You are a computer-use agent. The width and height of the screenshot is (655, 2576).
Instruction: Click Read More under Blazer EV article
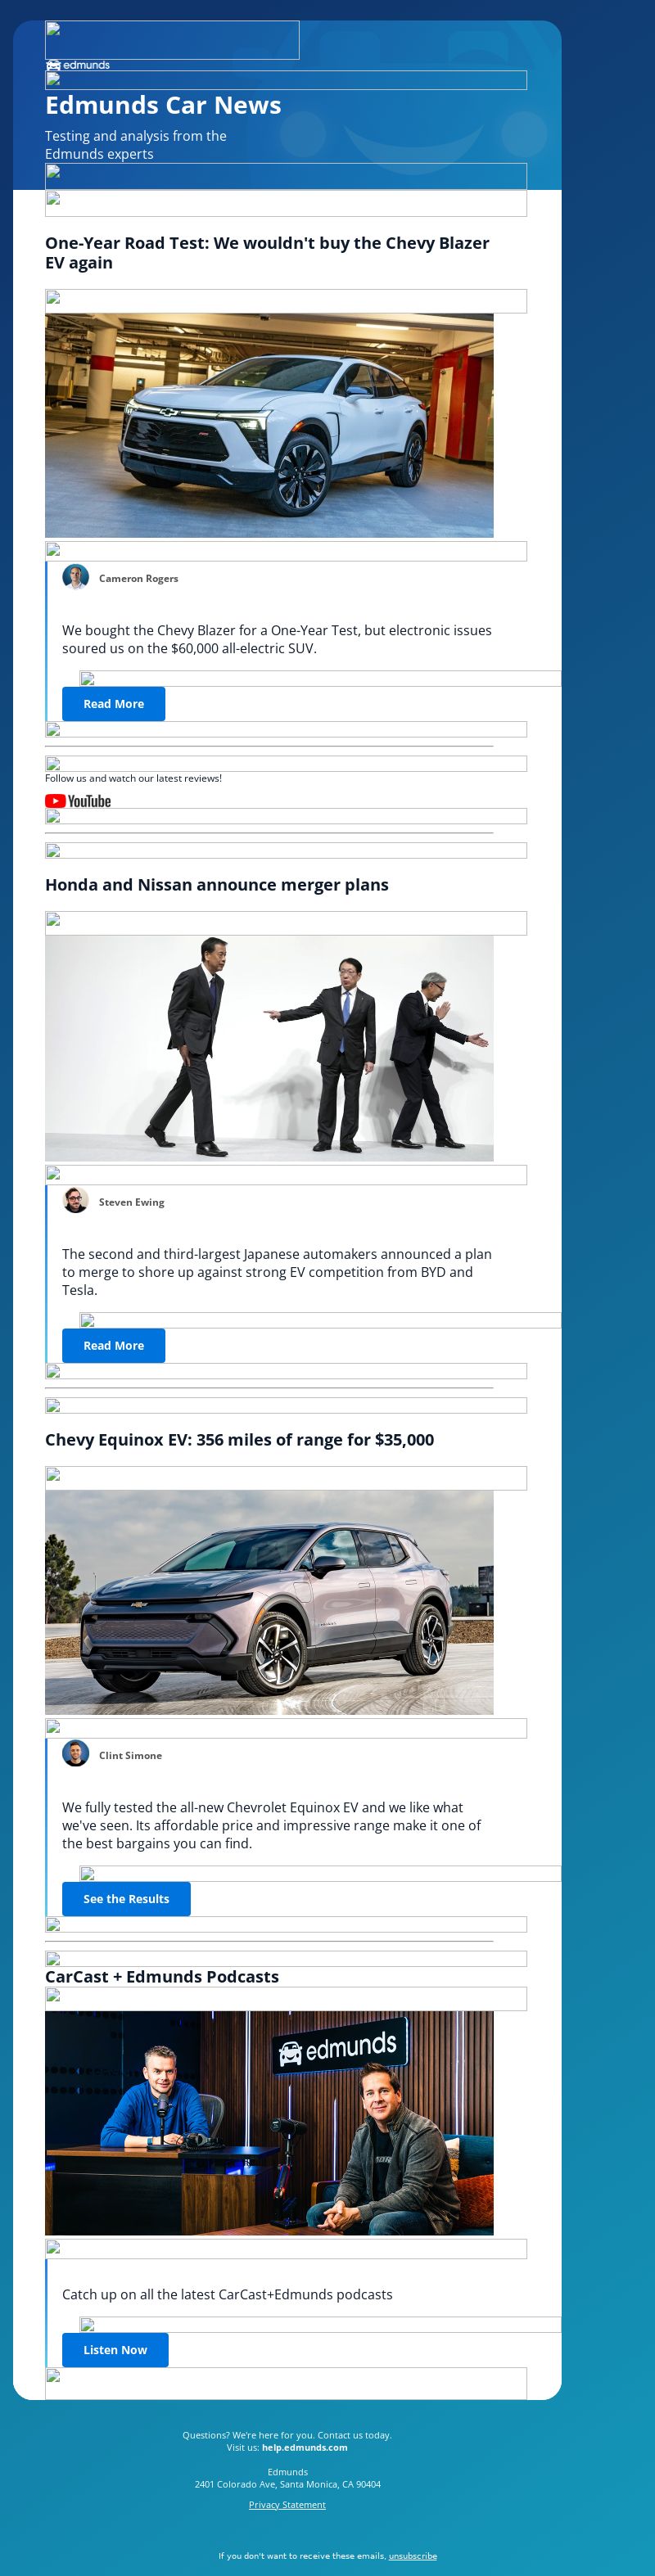click(x=114, y=704)
